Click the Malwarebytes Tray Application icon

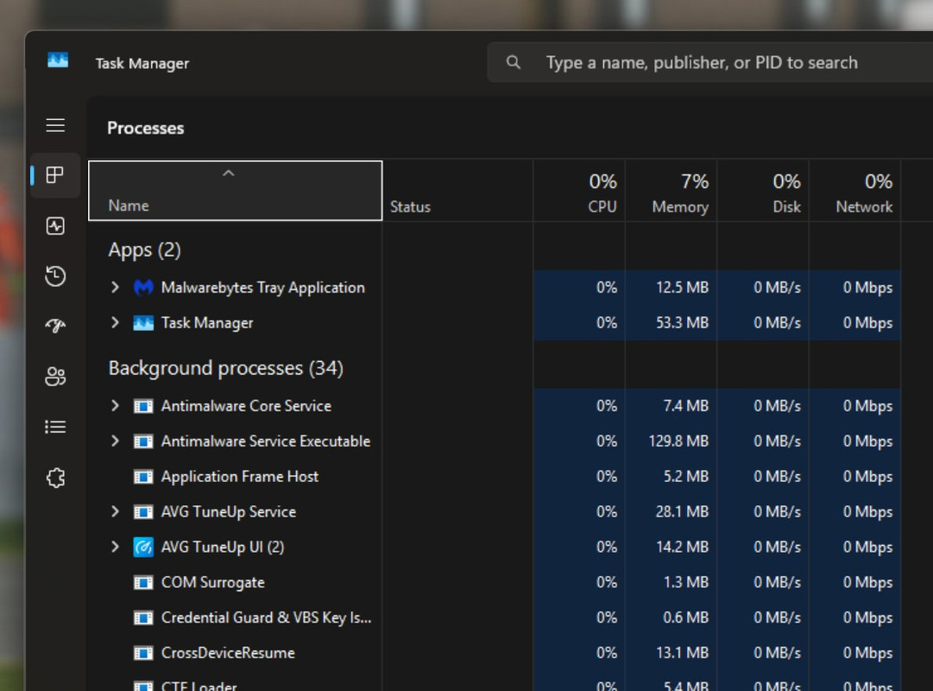(143, 288)
